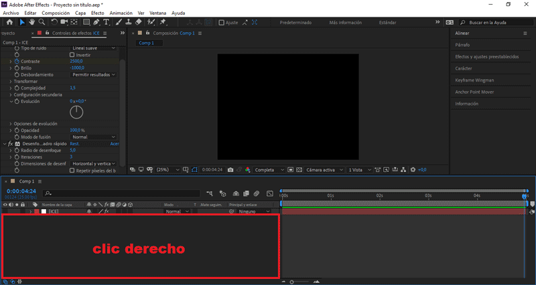The width and height of the screenshot is (536, 285).
Task: Open the Animación menu
Action: click(121, 13)
